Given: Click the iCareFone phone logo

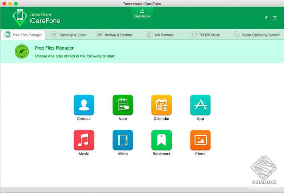Looking at the screenshot, I should [20, 18].
